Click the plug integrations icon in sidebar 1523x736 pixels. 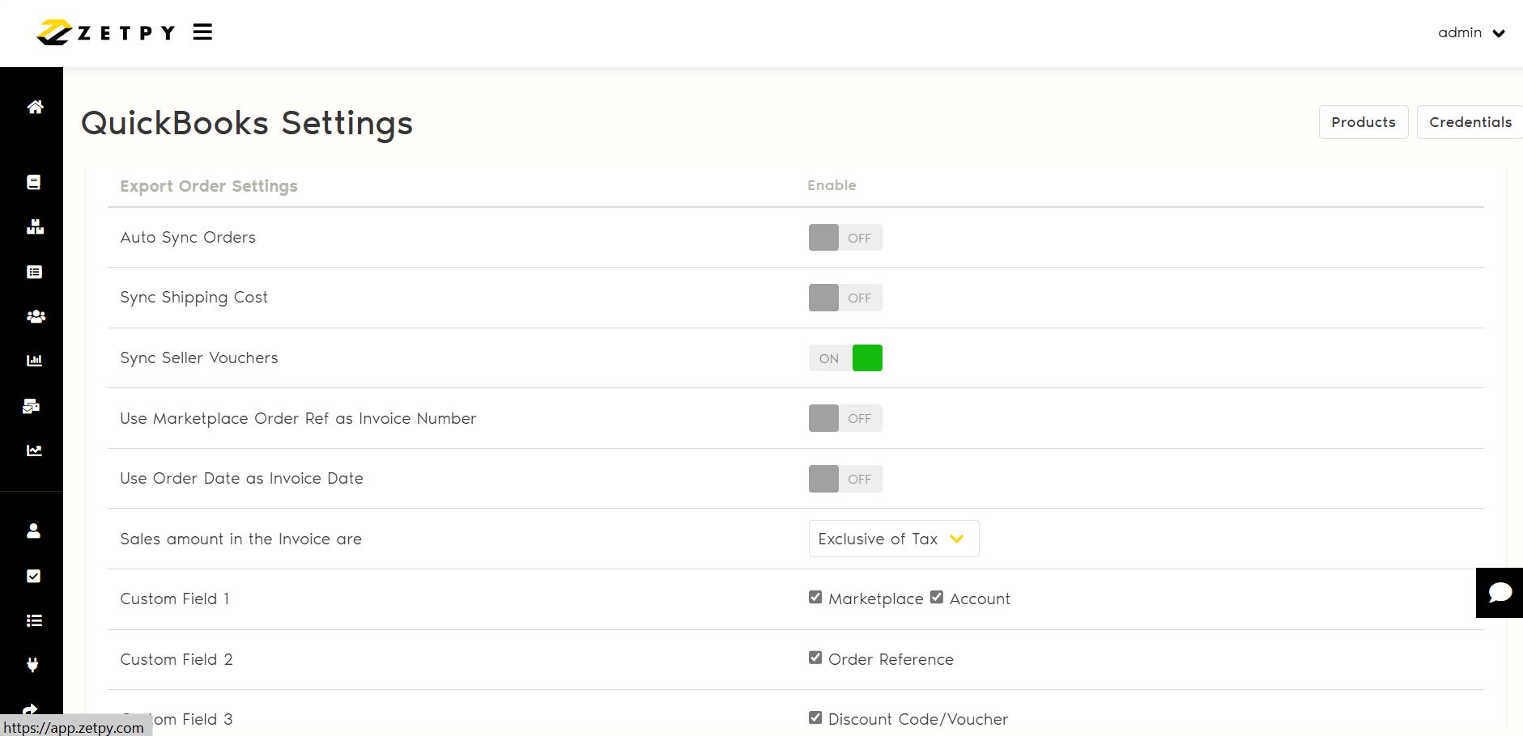tap(32, 665)
